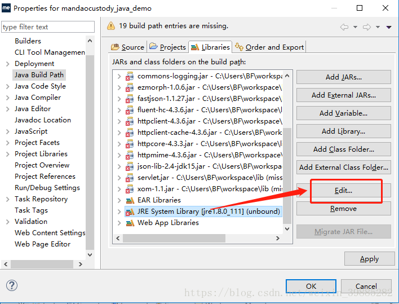Click Add External JARs... button
This screenshot has width=399, height=304.
(344, 95)
